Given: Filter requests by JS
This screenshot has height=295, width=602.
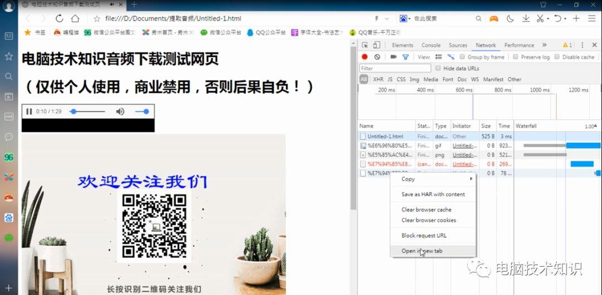Looking at the screenshot, I should click(x=390, y=80).
